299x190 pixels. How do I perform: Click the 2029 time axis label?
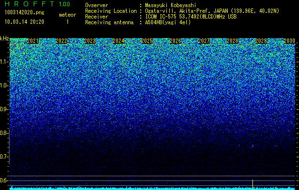[261, 41]
